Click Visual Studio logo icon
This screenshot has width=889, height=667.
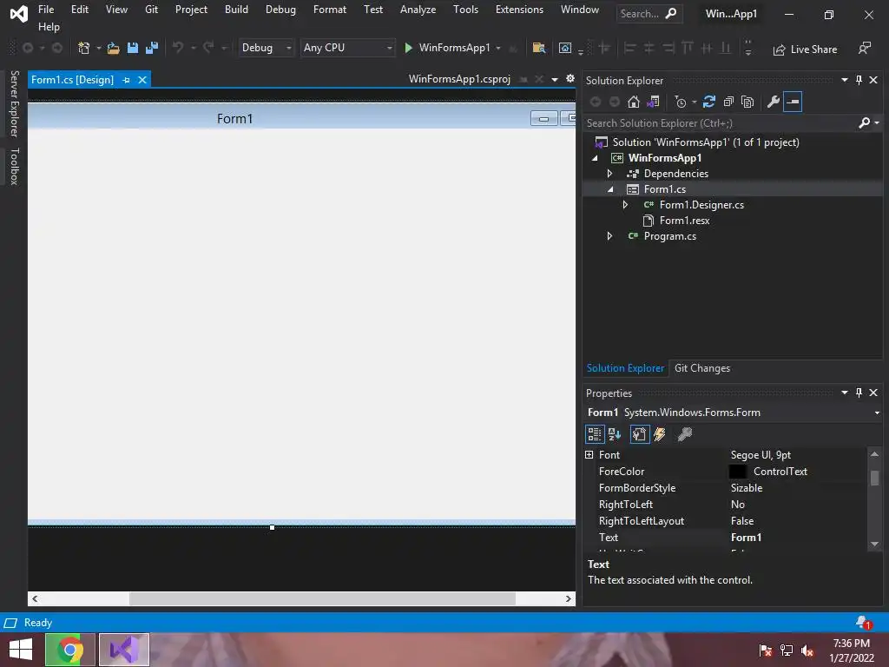click(x=19, y=14)
